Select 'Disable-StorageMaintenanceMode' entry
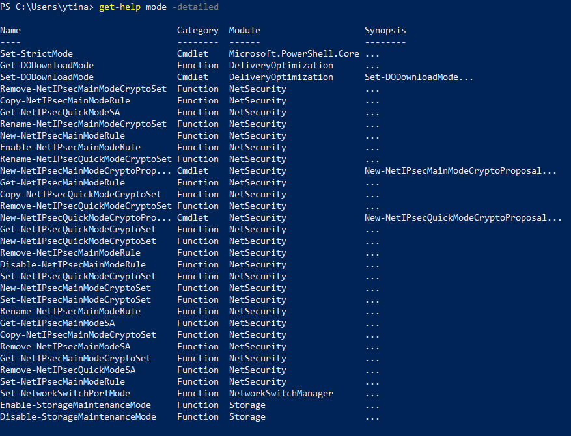The image size is (571, 436). (x=78, y=416)
